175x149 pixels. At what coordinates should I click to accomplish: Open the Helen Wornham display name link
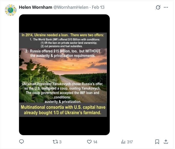[x=35, y=7]
